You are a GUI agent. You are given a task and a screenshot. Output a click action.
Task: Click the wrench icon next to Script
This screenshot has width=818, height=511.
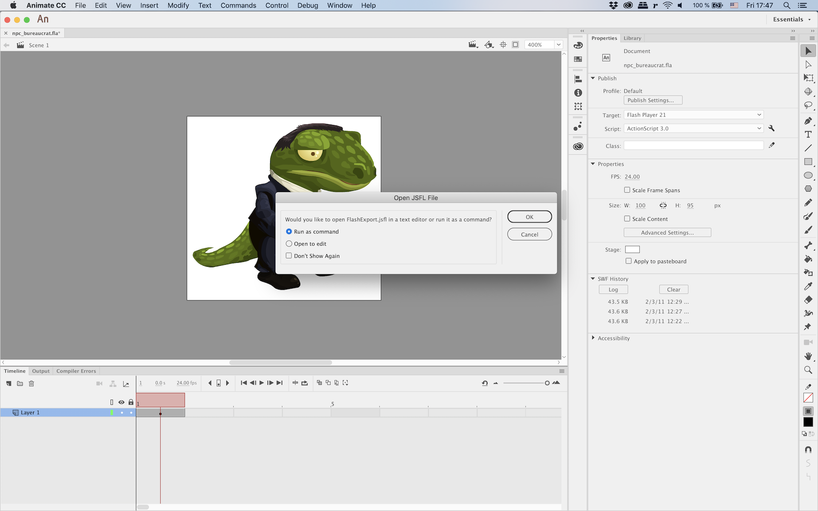pos(771,128)
